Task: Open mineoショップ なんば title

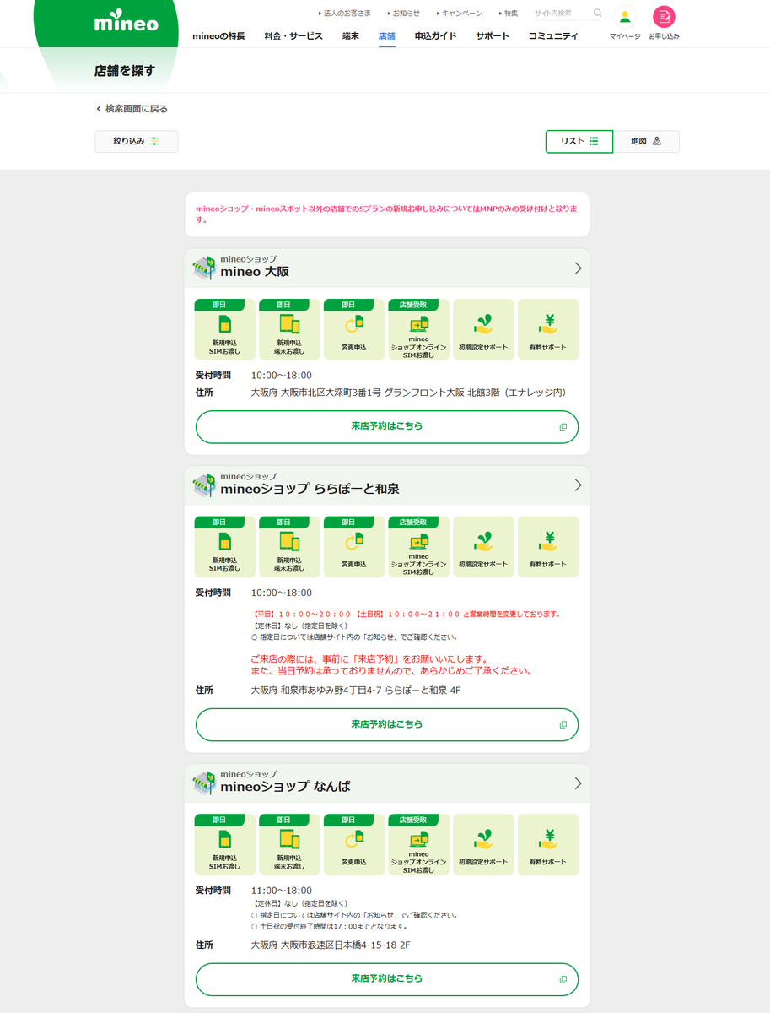Action: 285,787
